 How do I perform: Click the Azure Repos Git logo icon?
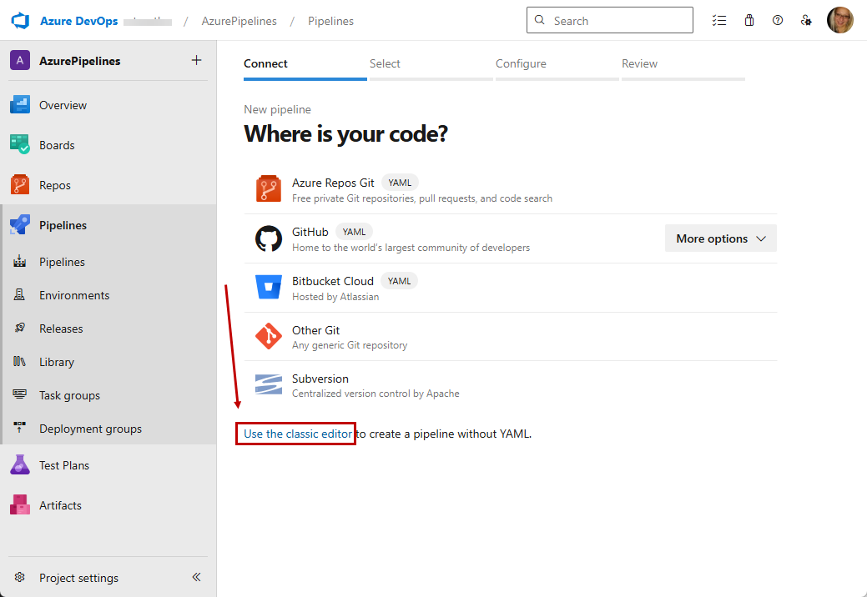(269, 189)
